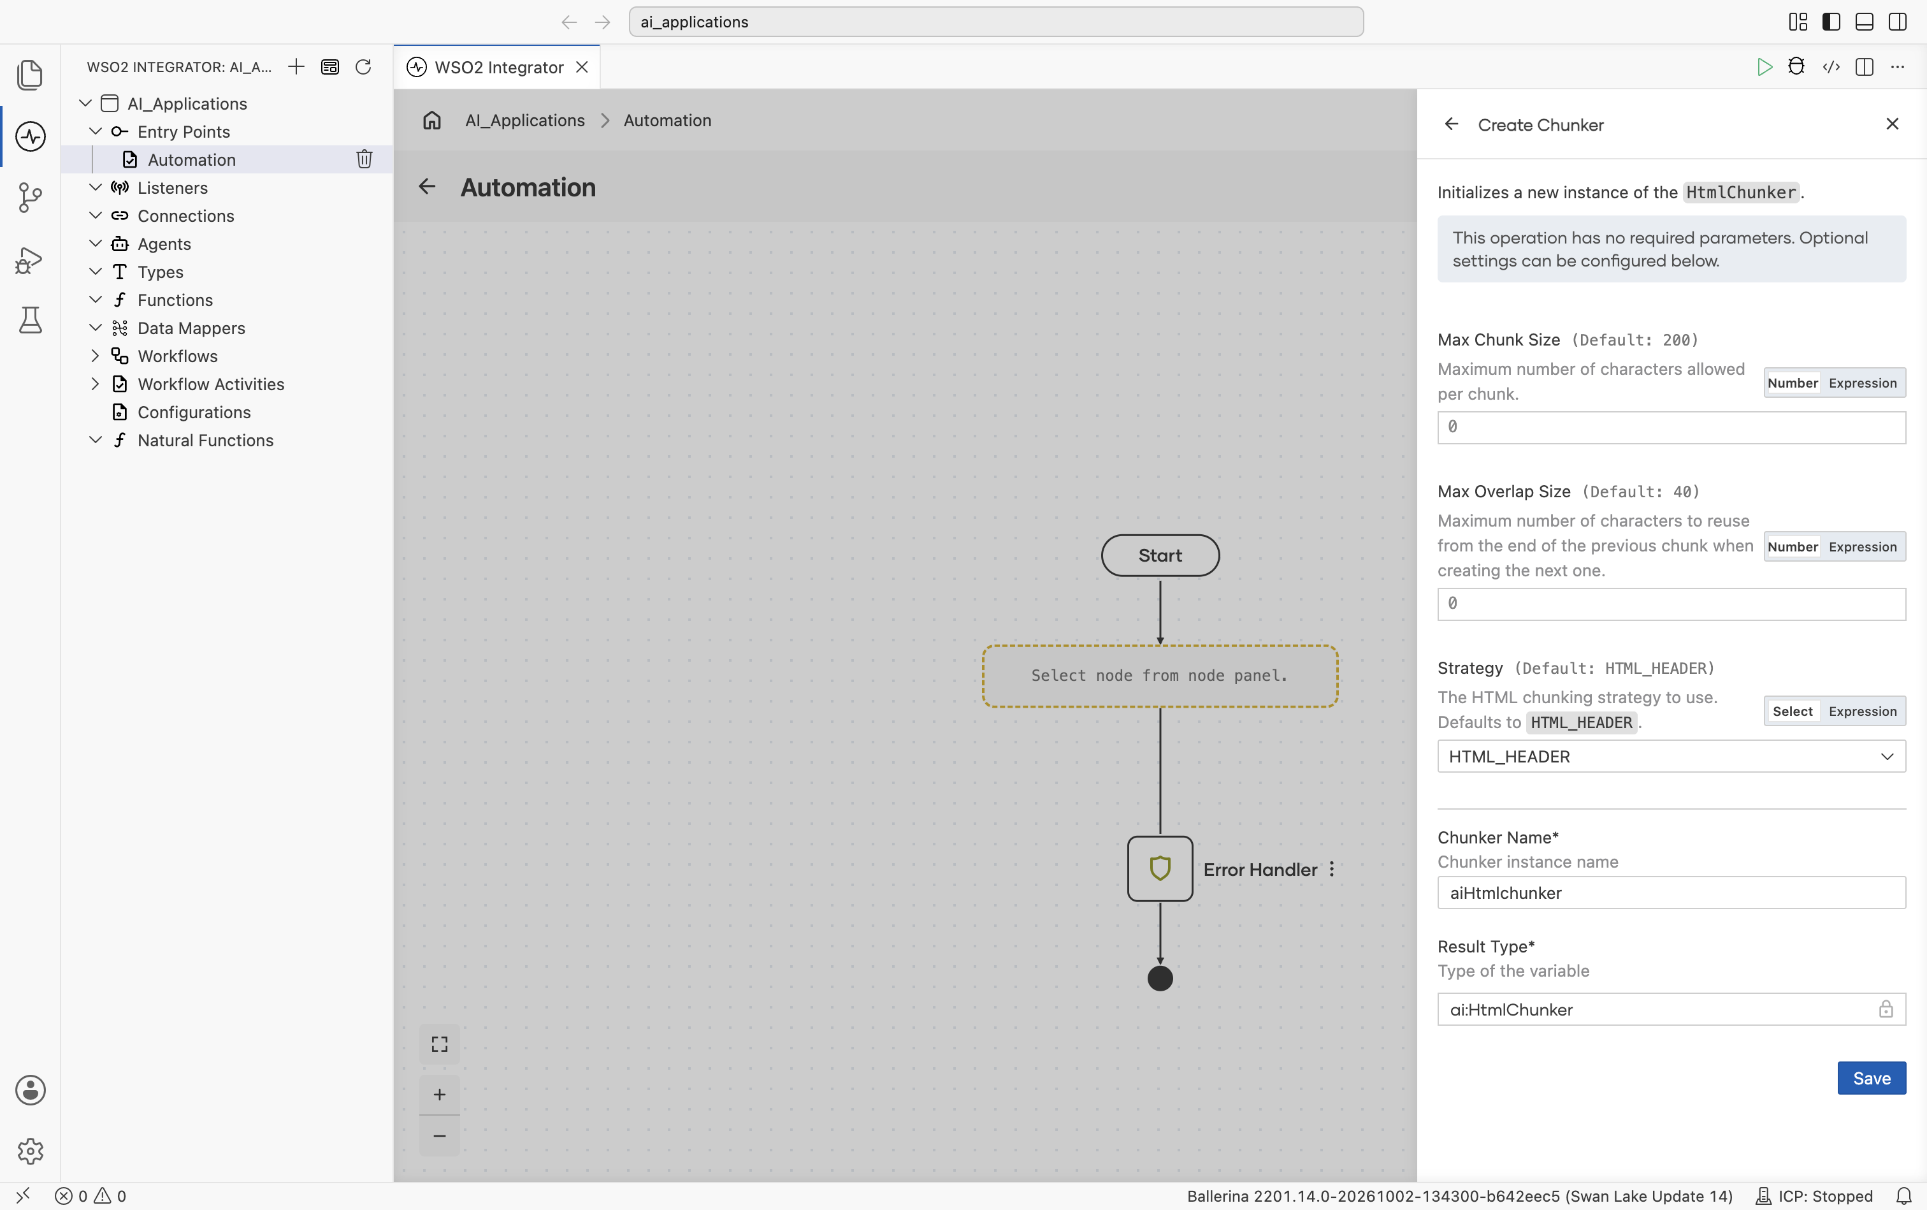Run the integration with play icon

(1765, 67)
